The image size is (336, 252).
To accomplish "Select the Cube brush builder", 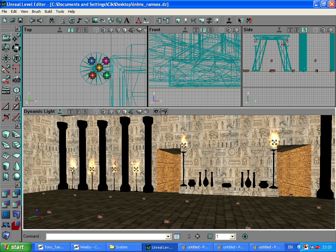I will pyautogui.click(x=6, y=134).
